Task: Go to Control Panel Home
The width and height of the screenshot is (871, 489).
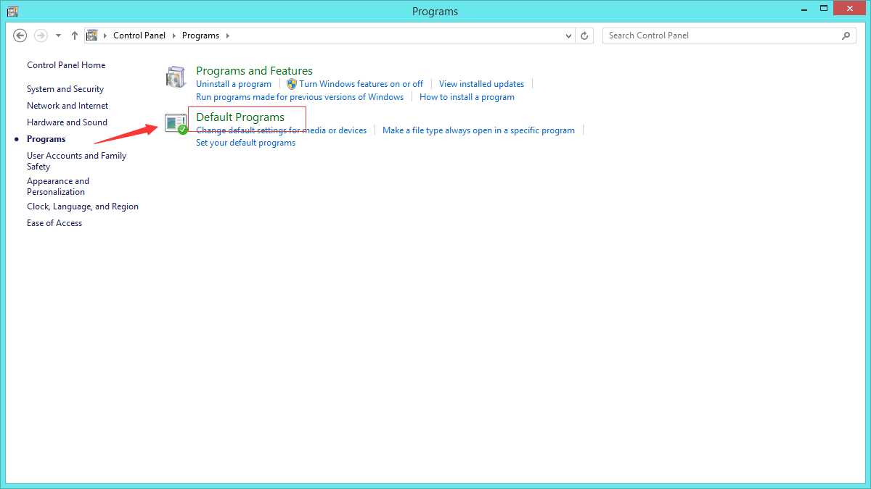Action: [66, 65]
